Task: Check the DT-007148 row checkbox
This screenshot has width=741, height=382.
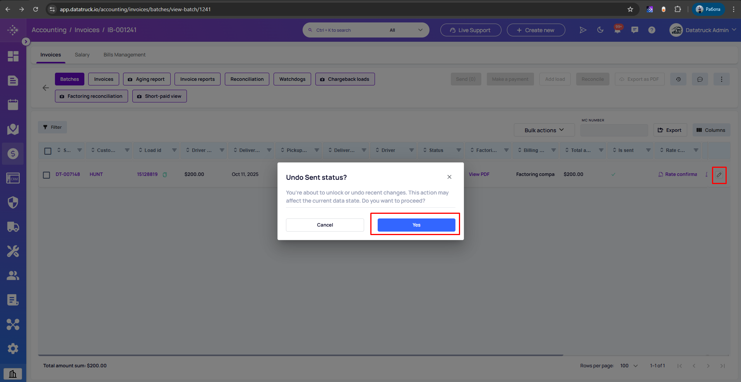Action: tap(46, 175)
